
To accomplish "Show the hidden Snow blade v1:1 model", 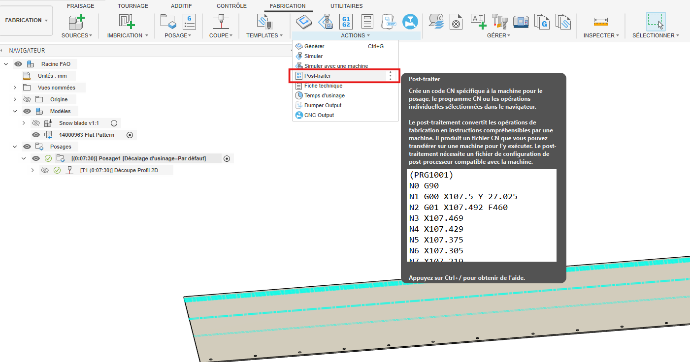I will coord(36,123).
